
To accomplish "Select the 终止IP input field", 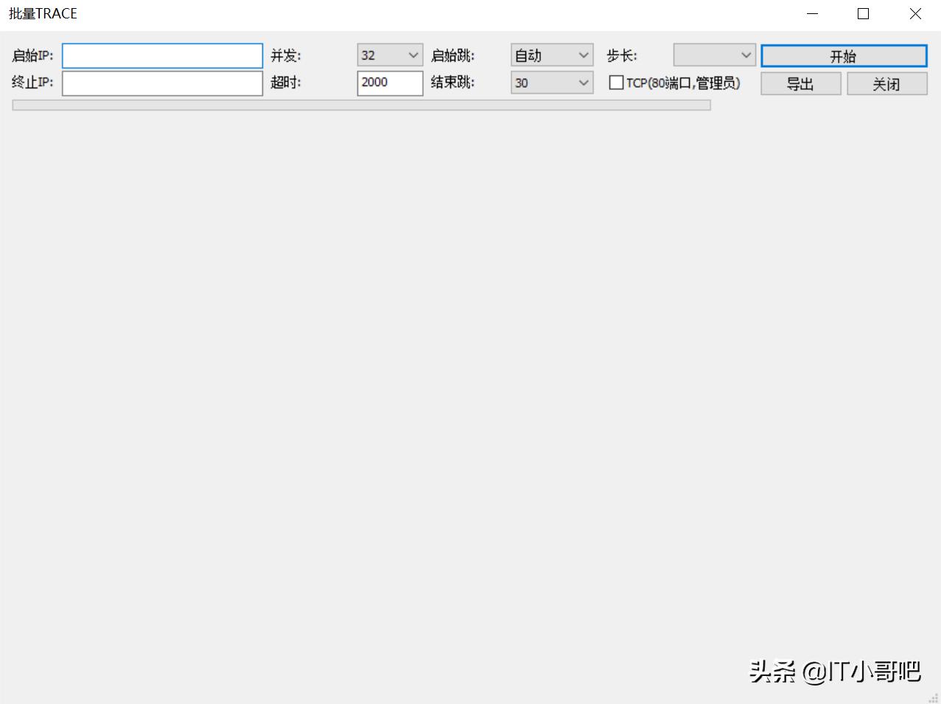I will 162,83.
